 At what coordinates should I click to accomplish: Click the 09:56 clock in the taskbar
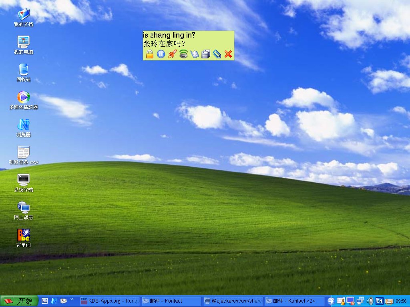pos(401,301)
